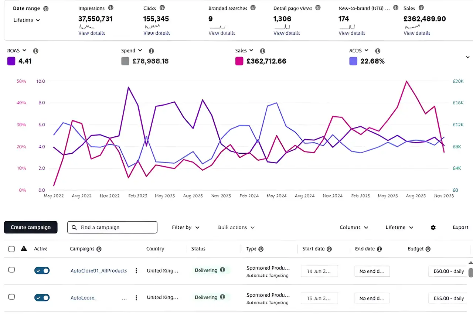The height and width of the screenshot is (314, 473).
Task: Expand the Columns dropdown
Action: pyautogui.click(x=354, y=228)
